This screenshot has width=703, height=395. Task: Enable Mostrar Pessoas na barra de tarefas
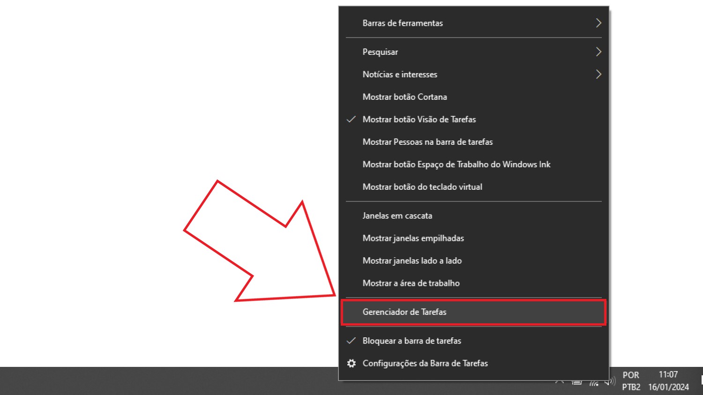point(473,142)
